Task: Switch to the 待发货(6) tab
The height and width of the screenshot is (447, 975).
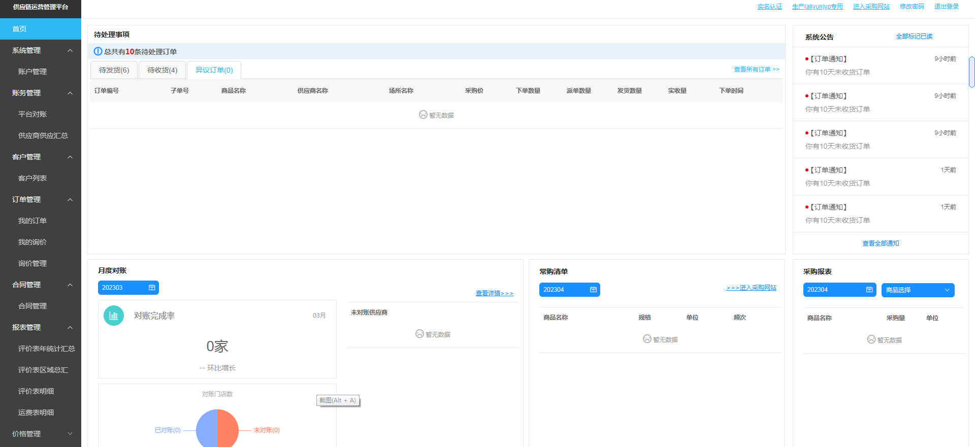Action: [114, 70]
